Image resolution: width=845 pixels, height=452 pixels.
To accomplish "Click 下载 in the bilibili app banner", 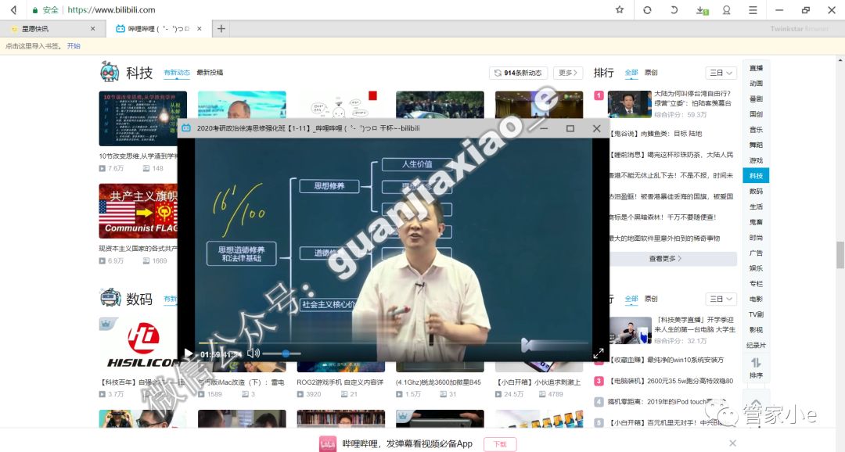I will 500,443.
